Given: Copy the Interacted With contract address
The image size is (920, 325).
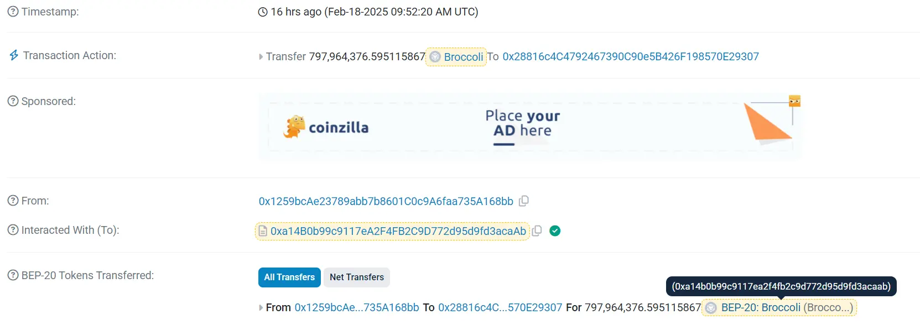Looking at the screenshot, I should tap(537, 231).
